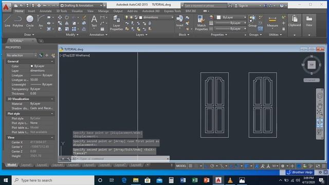Screen dimensions: 329x185
Task: Toggle the layer on/off lightbulb icon
Action: [126, 17]
